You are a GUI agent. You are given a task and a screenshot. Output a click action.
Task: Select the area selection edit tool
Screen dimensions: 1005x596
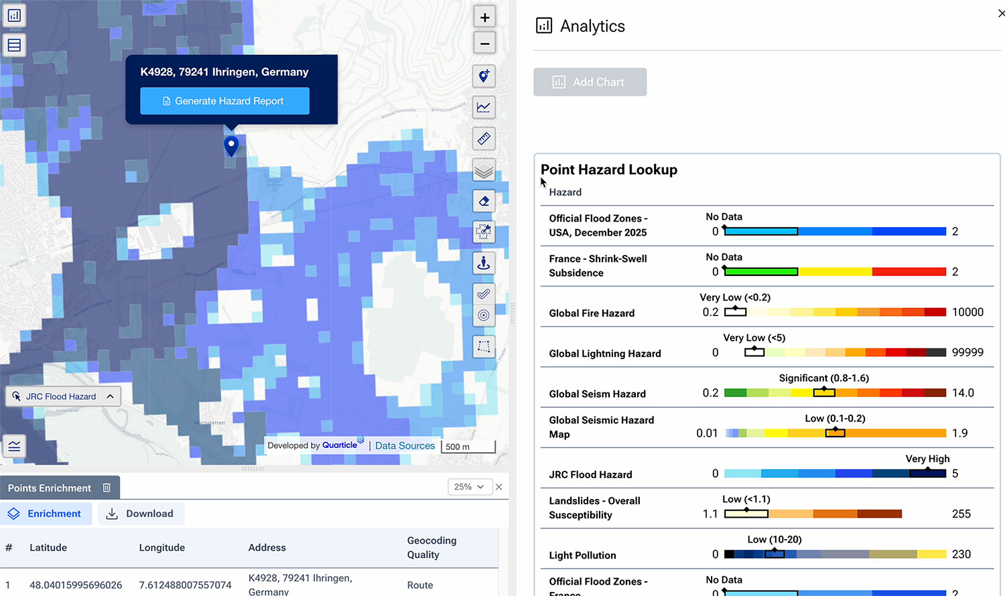pyautogui.click(x=484, y=232)
